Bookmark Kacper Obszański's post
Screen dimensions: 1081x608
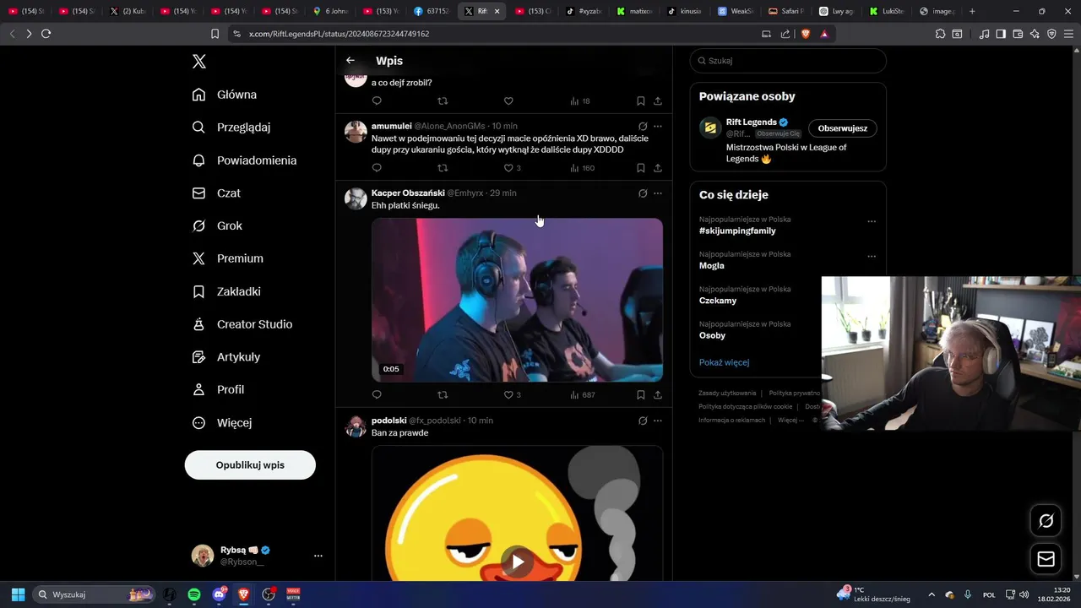[x=641, y=394]
